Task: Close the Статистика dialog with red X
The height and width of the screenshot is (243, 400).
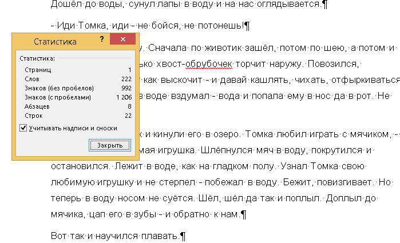Action: (122, 39)
